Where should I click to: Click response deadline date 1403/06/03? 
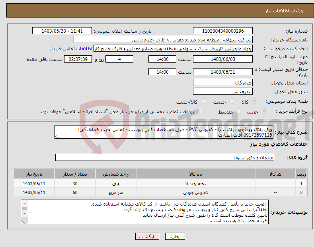[x=223, y=59]
